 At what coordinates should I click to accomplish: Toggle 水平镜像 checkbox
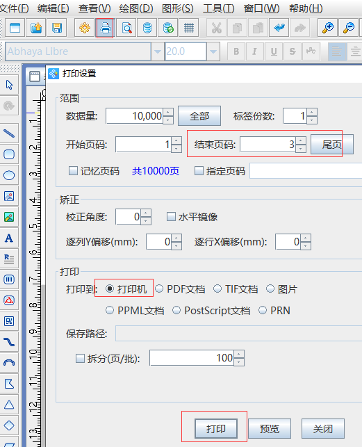[171, 217]
